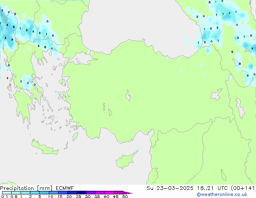Viewport: 256px width, 198px height.
Task: Click the (00+141) forecast offset text
Action: pos(243,188)
